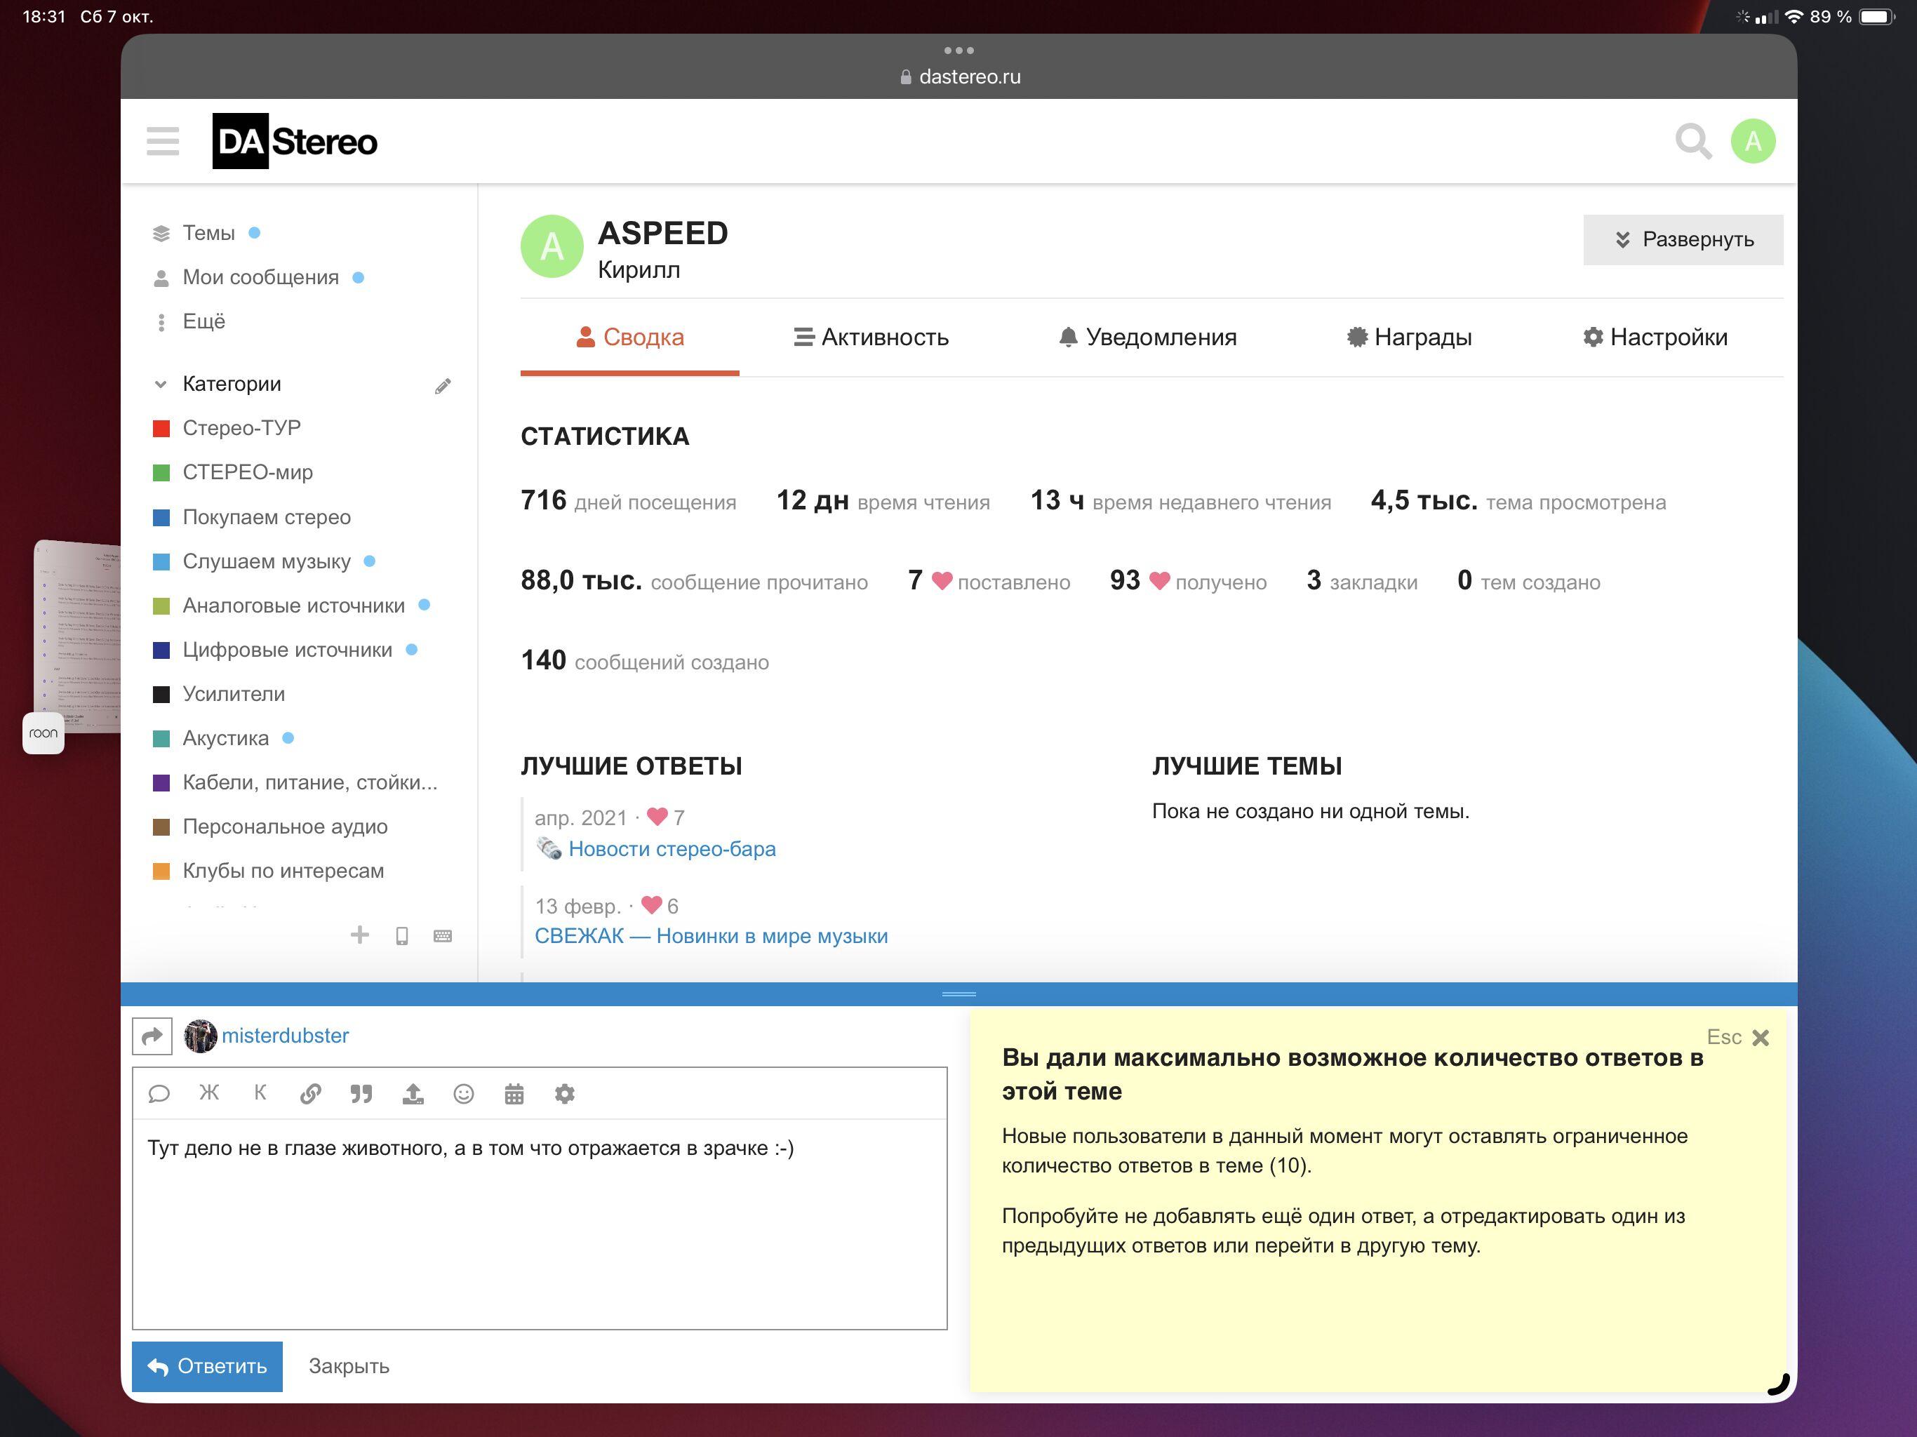Toggle the keyboard shortcuts icon in sidebar
The height and width of the screenshot is (1437, 1917).
(x=442, y=935)
